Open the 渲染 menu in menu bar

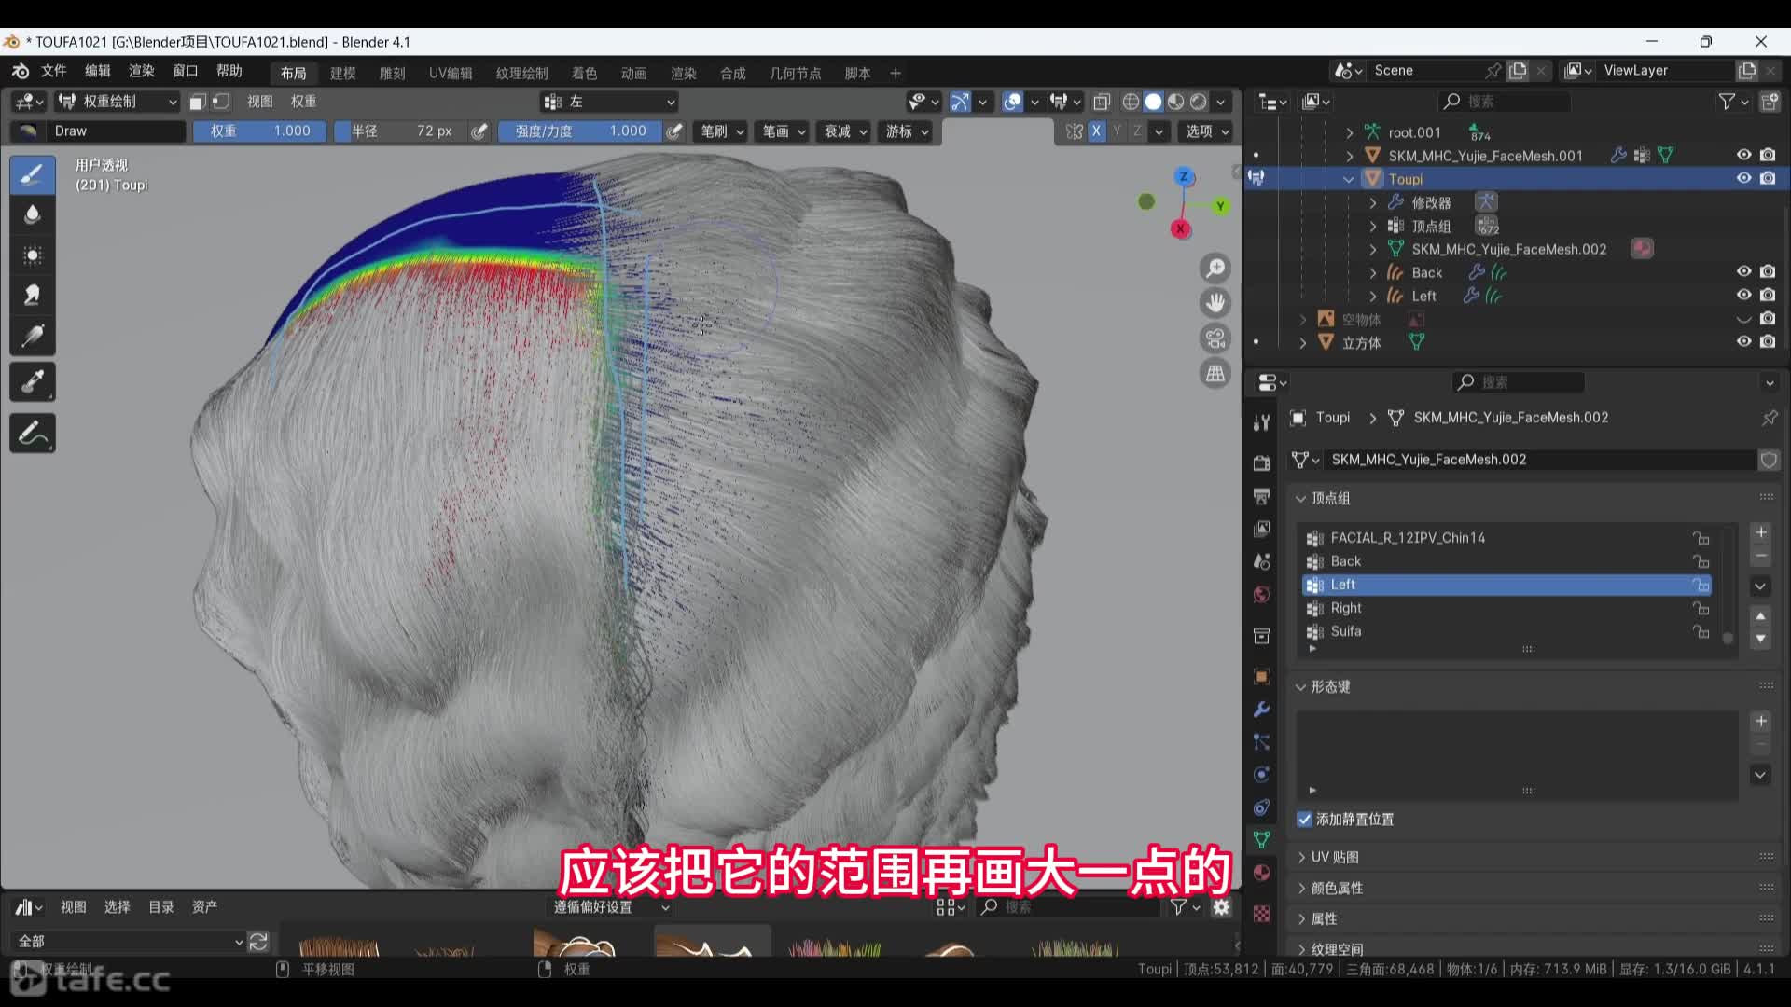[x=141, y=71]
